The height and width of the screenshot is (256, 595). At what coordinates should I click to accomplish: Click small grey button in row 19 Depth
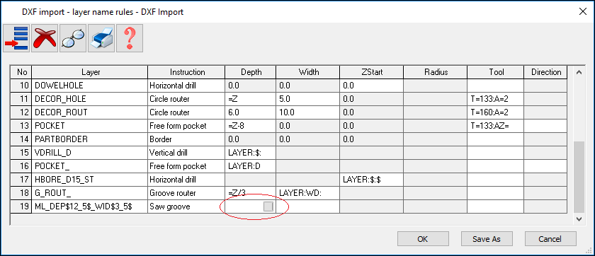[268, 206]
